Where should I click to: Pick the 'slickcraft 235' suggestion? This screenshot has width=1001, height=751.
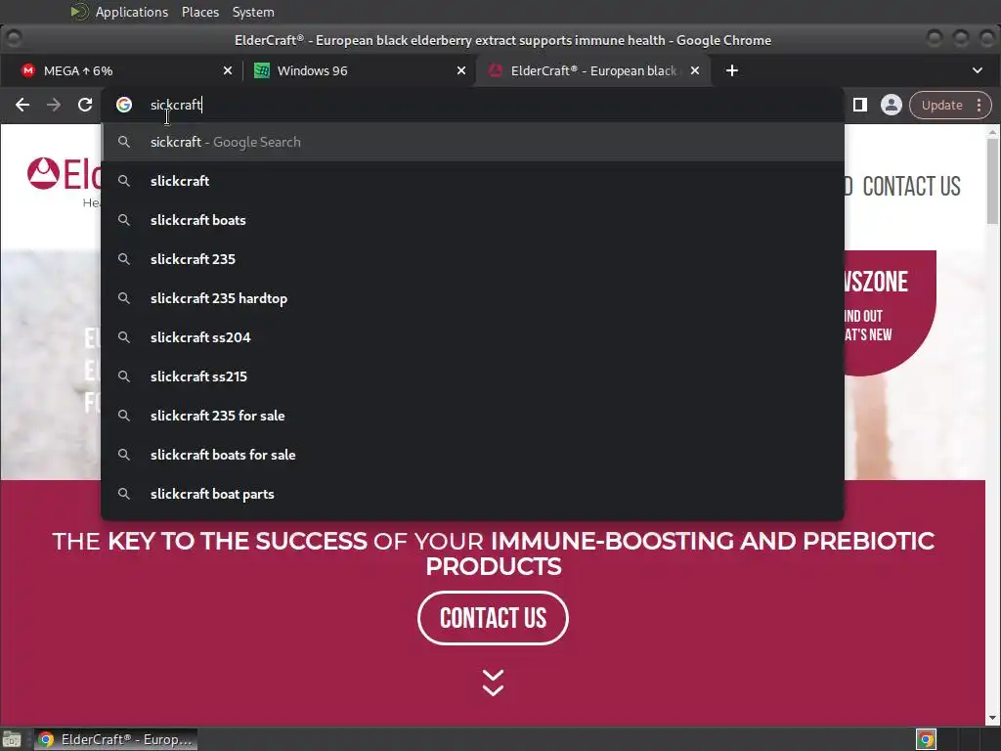click(472, 258)
